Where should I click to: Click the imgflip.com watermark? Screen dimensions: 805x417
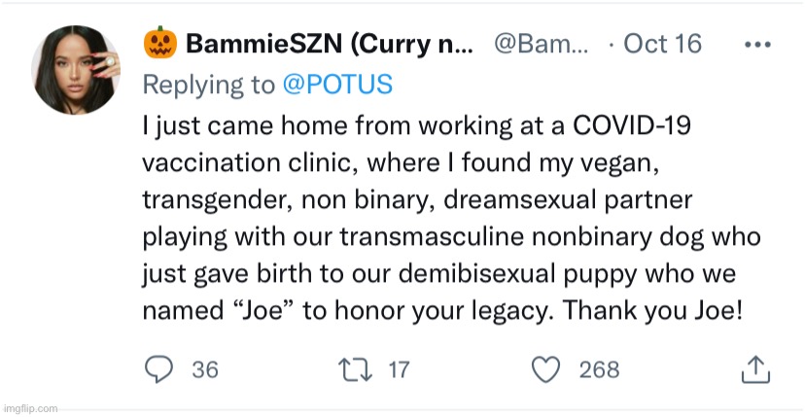[30, 409]
